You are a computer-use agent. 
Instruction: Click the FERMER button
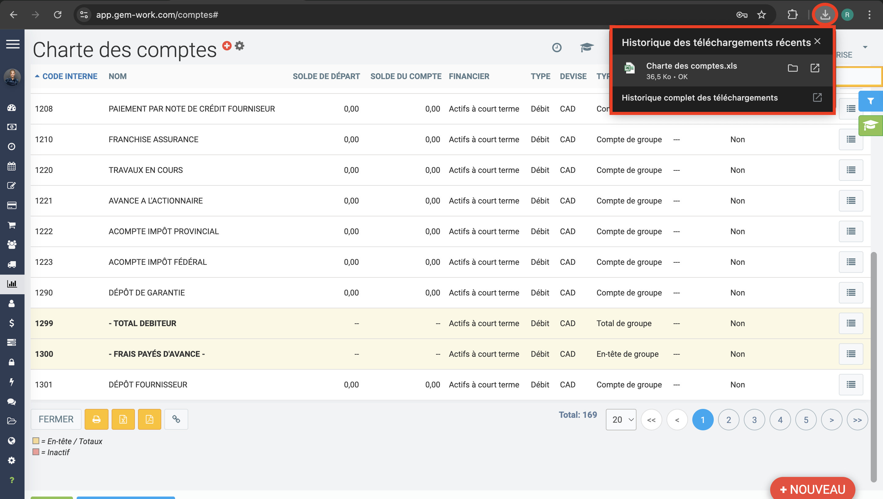coord(56,419)
